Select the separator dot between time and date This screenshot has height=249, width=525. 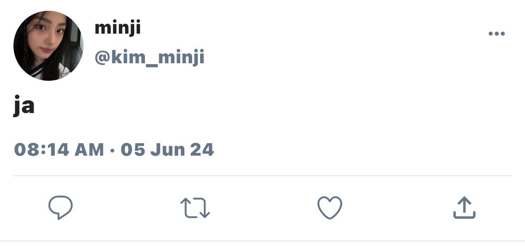tap(112, 150)
